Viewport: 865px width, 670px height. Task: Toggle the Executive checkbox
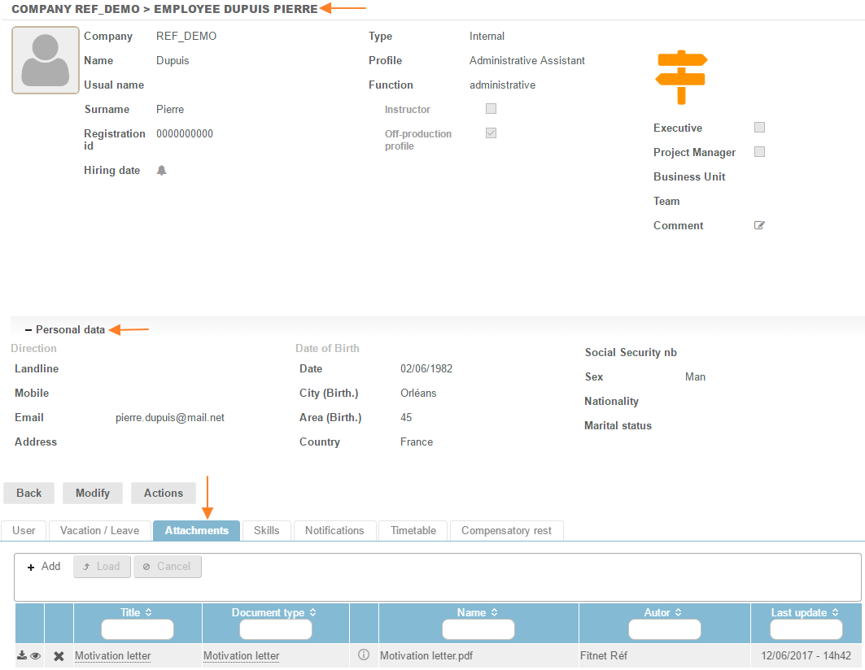(x=759, y=128)
